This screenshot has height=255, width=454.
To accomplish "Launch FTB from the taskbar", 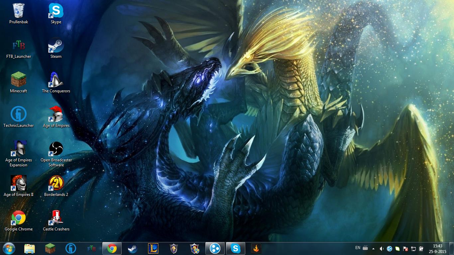I will click(91, 248).
